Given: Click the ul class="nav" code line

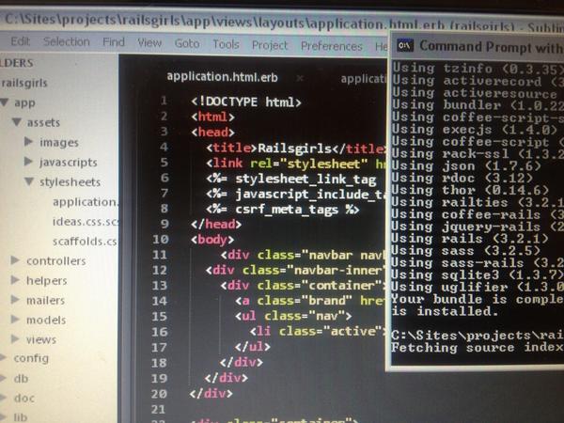Looking at the screenshot, I should (293, 316).
